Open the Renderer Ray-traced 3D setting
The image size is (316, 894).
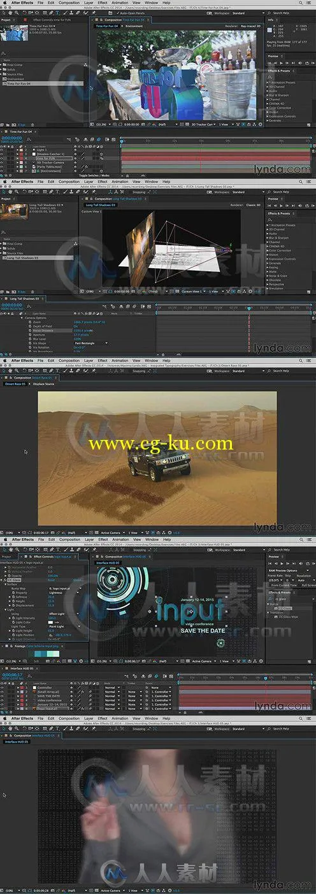[x=252, y=27]
